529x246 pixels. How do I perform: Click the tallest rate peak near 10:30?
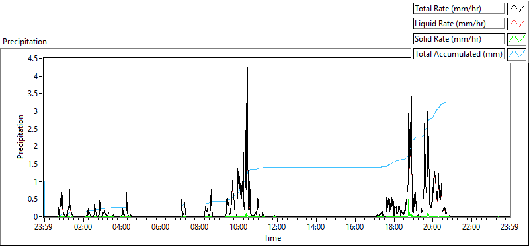[247, 68]
